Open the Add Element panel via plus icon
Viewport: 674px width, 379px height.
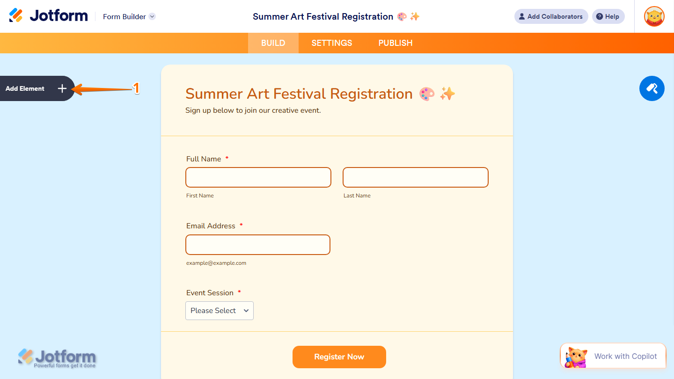point(62,88)
